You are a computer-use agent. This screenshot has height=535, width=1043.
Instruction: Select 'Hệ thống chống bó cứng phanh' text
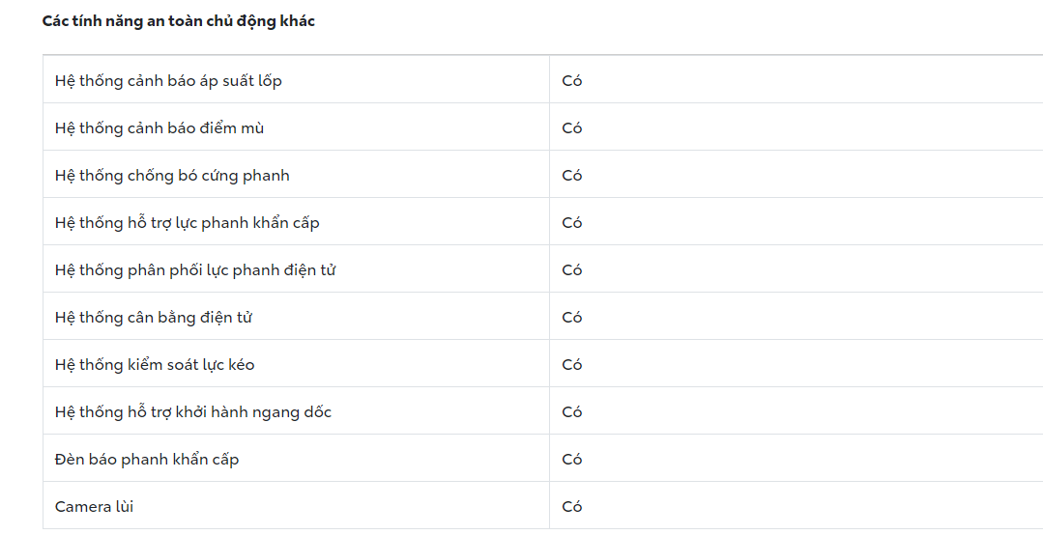tap(172, 176)
